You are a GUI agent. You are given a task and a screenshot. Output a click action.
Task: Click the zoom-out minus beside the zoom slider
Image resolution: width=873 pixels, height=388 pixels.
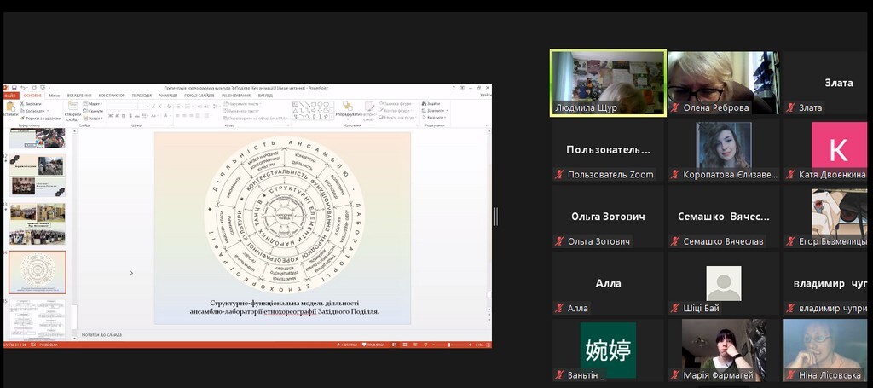pos(433,345)
